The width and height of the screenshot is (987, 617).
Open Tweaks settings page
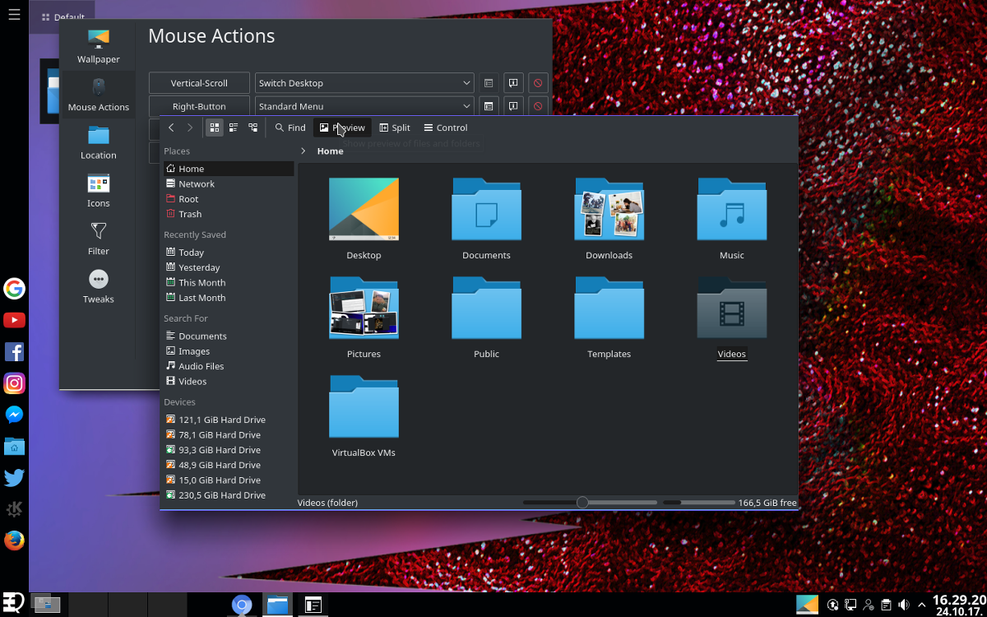(99, 286)
